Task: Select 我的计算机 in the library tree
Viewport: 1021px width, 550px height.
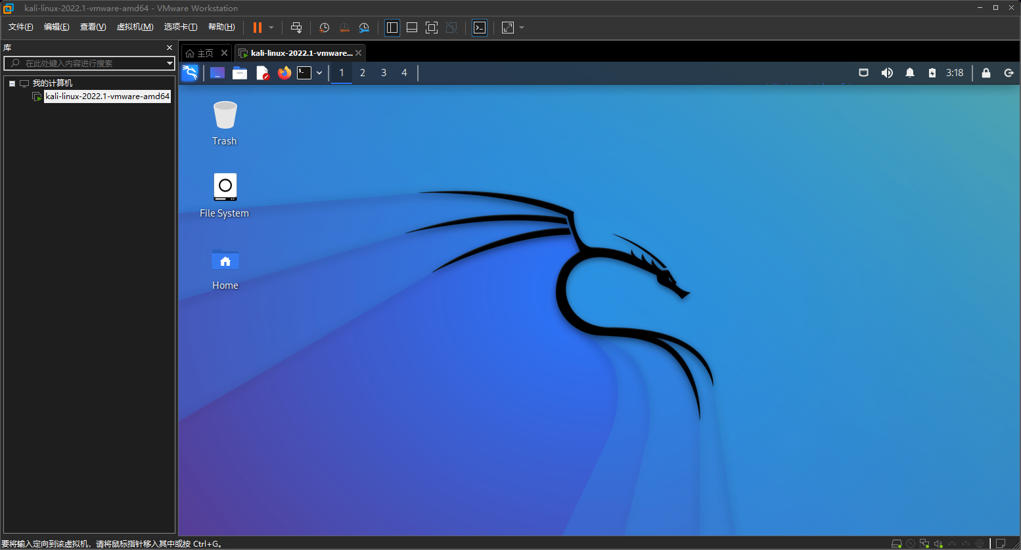Action: coord(53,83)
